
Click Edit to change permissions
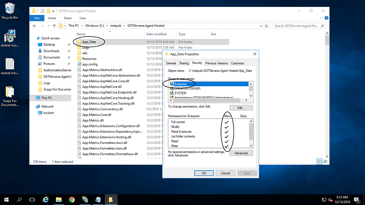pyautogui.click(x=241, y=108)
